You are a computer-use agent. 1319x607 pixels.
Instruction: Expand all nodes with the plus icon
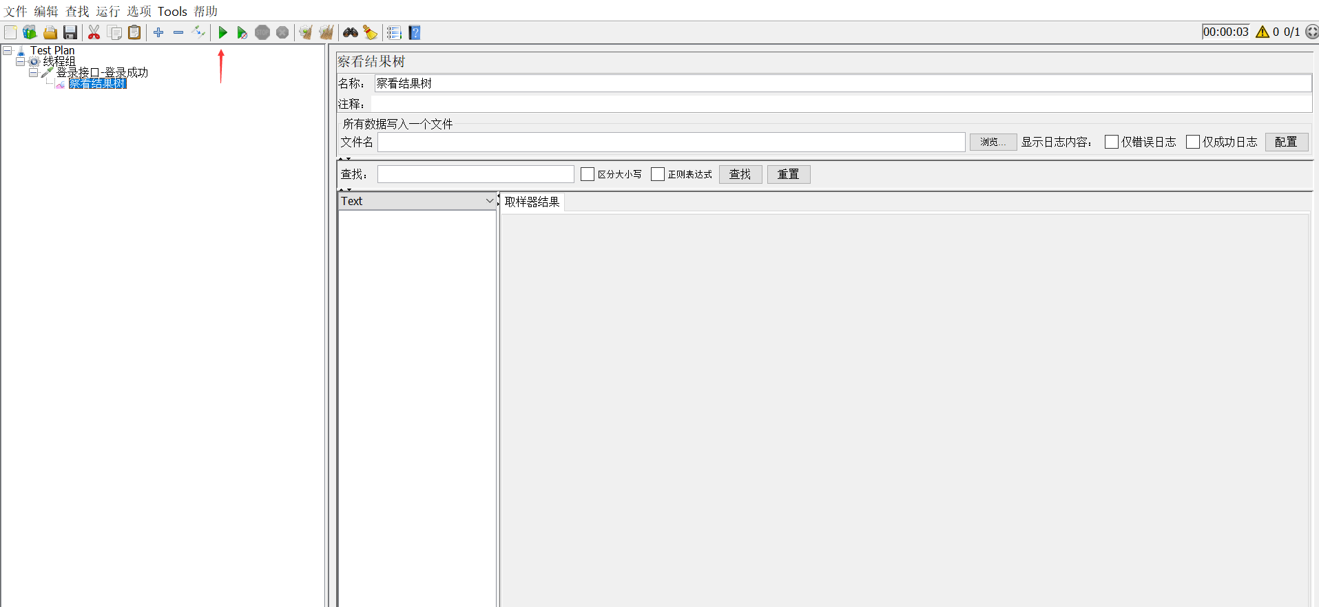click(x=158, y=32)
